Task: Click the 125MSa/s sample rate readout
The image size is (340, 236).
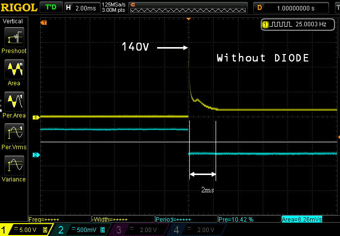Action: (113, 5)
